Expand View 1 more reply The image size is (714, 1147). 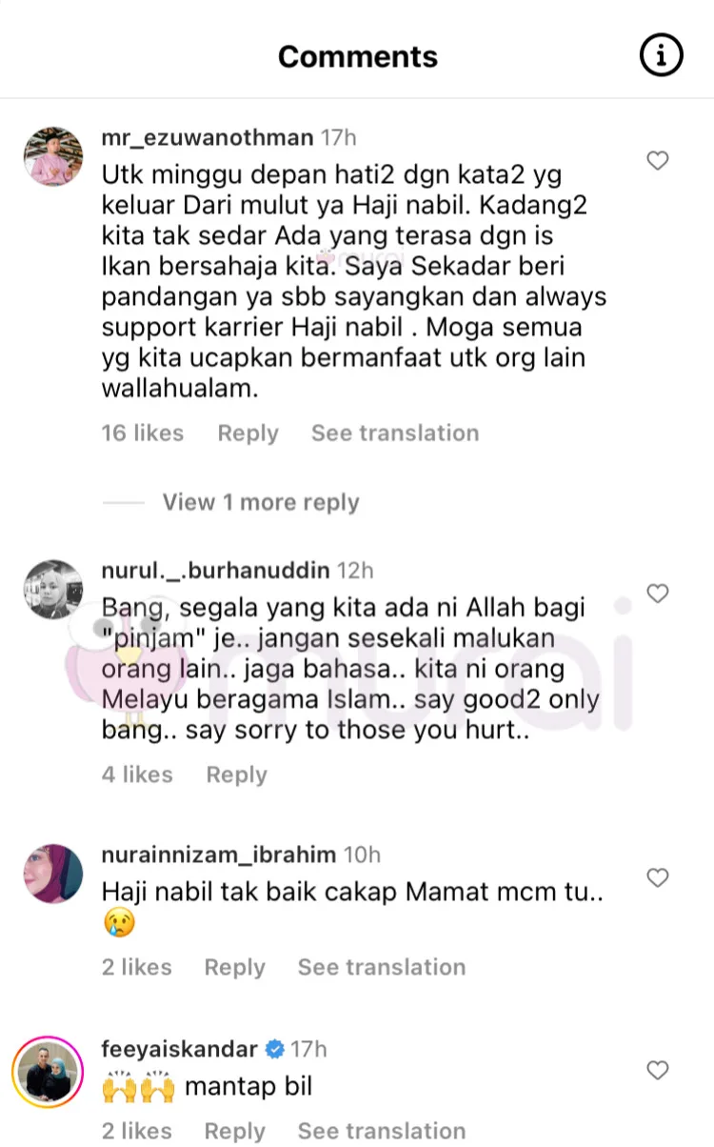coord(261,502)
